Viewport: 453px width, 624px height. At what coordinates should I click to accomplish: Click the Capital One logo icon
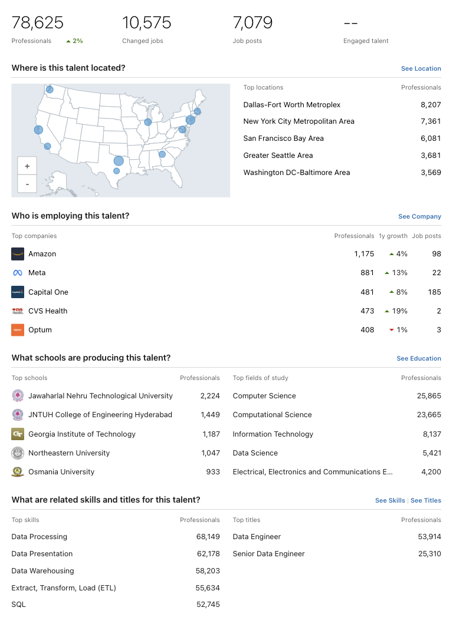[18, 292]
